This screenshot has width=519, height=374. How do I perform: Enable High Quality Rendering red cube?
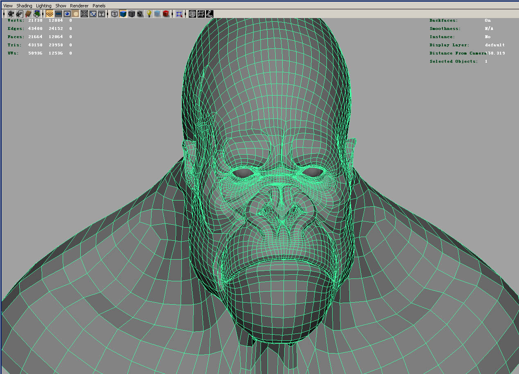click(166, 14)
